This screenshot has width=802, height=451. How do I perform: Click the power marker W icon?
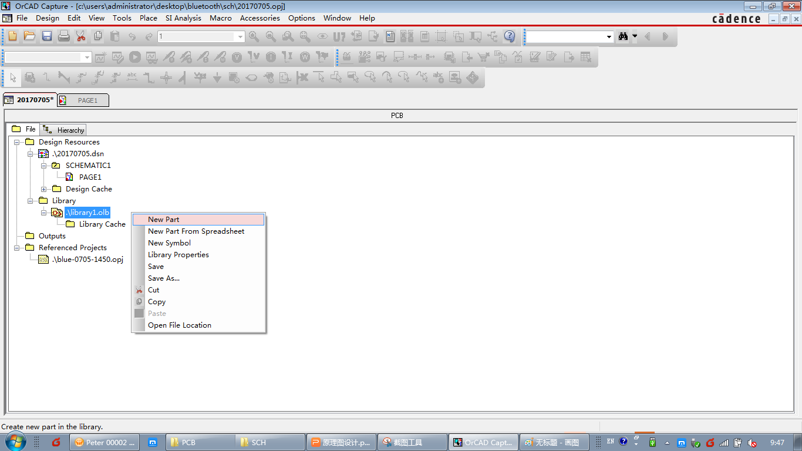(305, 57)
